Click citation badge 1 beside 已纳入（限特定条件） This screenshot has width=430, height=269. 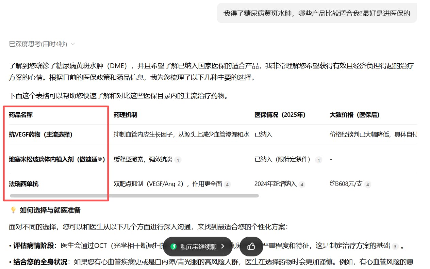pos(319,160)
